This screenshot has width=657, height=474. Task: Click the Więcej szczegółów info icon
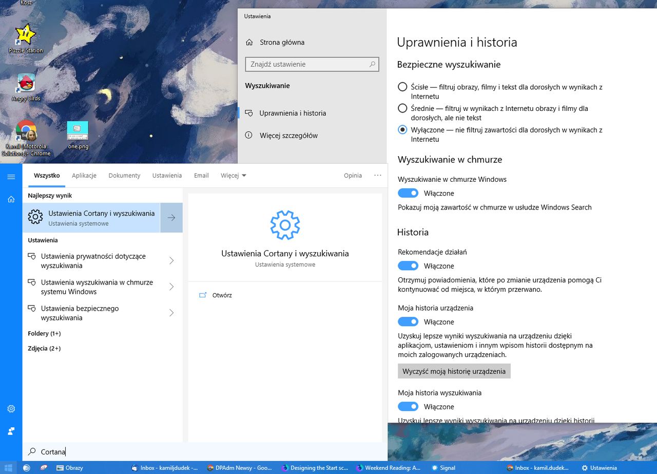tap(249, 135)
